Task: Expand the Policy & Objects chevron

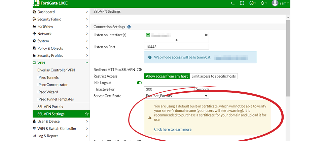Action: (87, 48)
